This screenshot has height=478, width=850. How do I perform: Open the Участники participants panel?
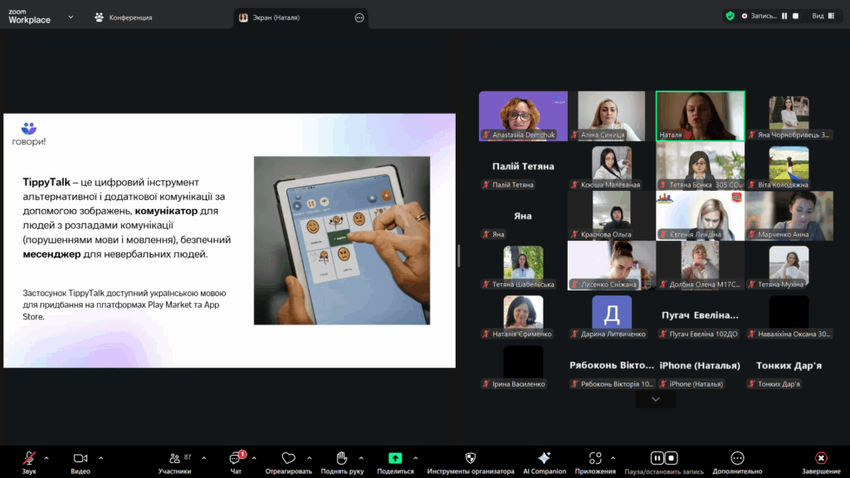click(174, 458)
